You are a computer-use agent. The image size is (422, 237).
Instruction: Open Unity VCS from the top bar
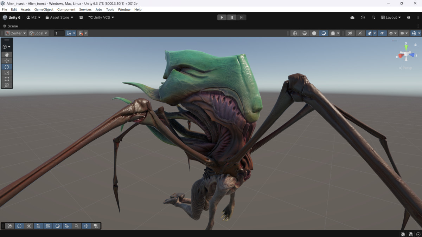(x=101, y=17)
